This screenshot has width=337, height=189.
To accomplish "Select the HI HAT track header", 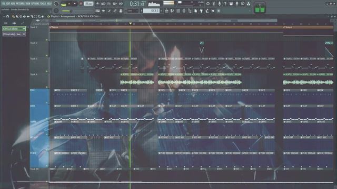I will click(39, 143).
